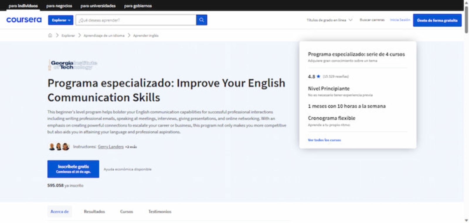
Task: Click Ayuda económica disponible text
Action: (x=128, y=169)
